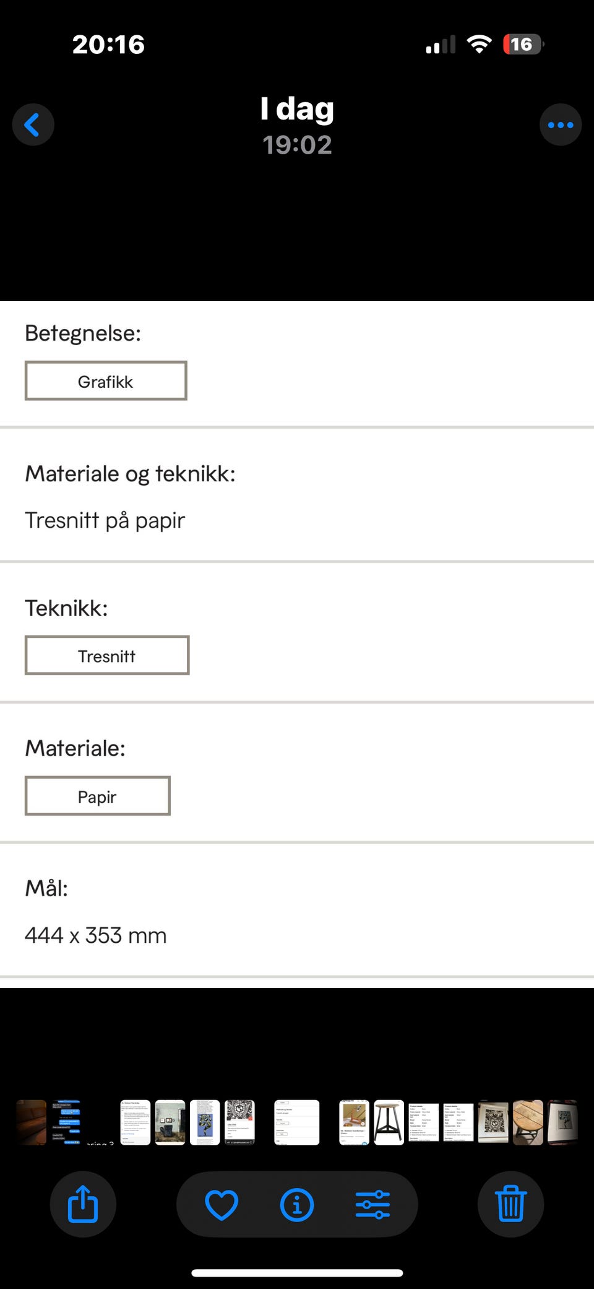Favorite the photo with heart icon

coord(222,1204)
